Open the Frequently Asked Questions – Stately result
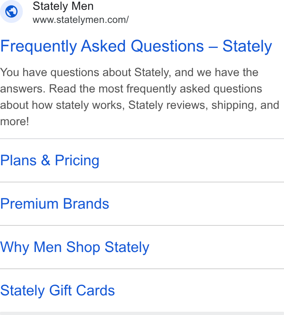 coord(136,46)
